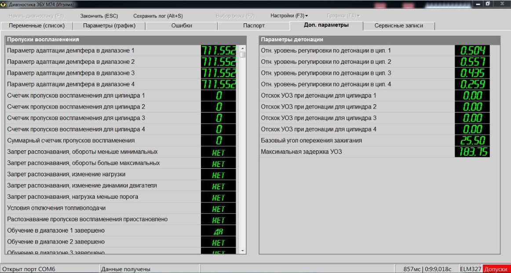Click the red 'Допуски' status button
511x273 pixels.
(496, 269)
